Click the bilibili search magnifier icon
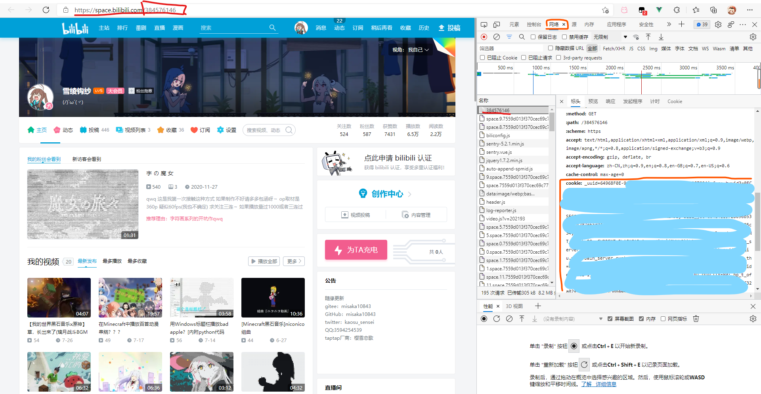The image size is (761, 394). [272, 28]
